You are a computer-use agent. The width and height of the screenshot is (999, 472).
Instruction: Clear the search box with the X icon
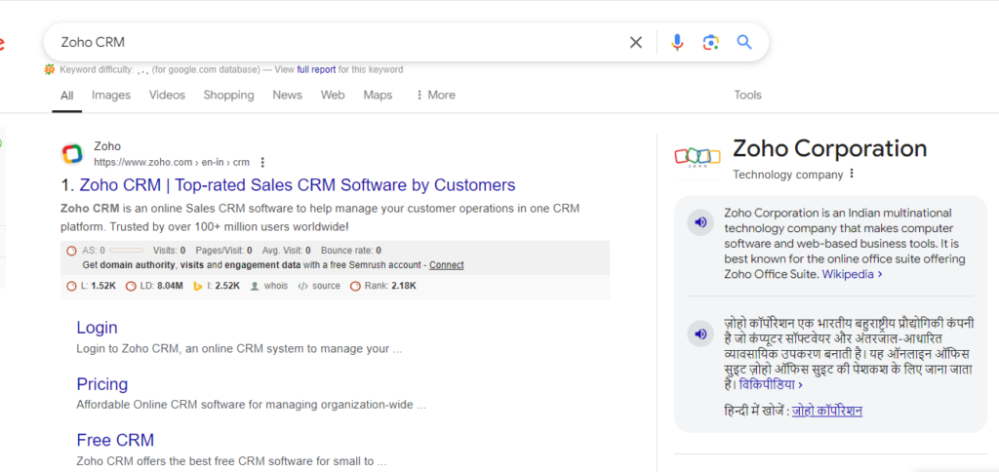(636, 43)
